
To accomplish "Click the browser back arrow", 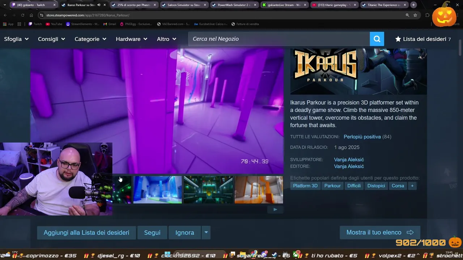I will (5, 15).
